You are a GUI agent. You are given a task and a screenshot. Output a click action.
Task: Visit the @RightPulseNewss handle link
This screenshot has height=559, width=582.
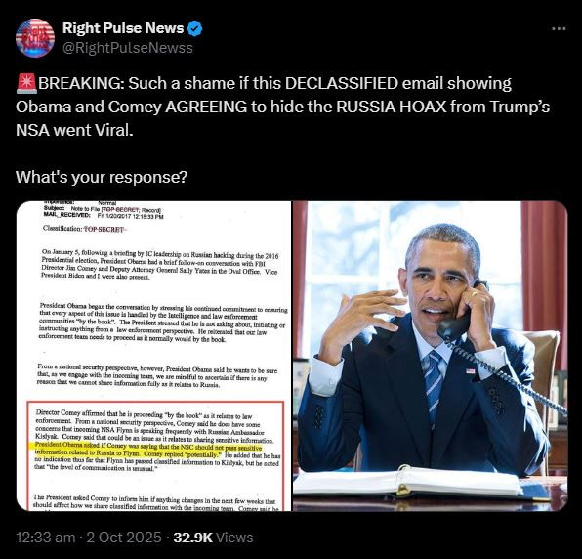pos(128,48)
